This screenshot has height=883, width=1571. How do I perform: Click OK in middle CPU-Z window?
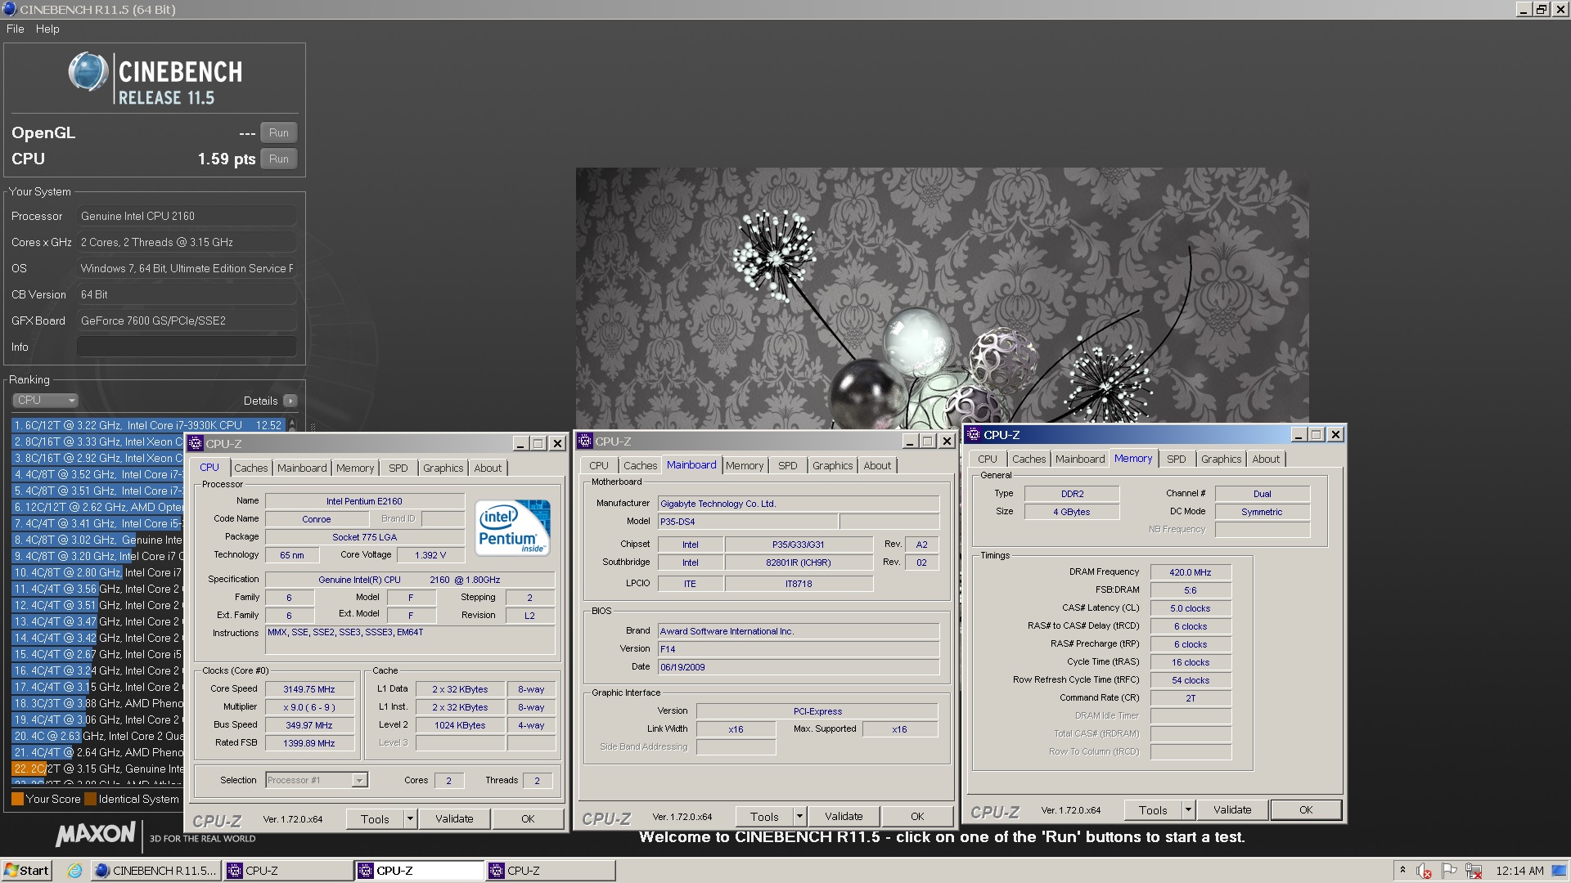[x=917, y=816]
